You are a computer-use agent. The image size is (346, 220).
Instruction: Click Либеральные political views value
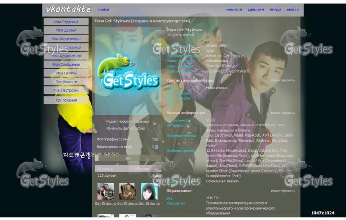217,61
